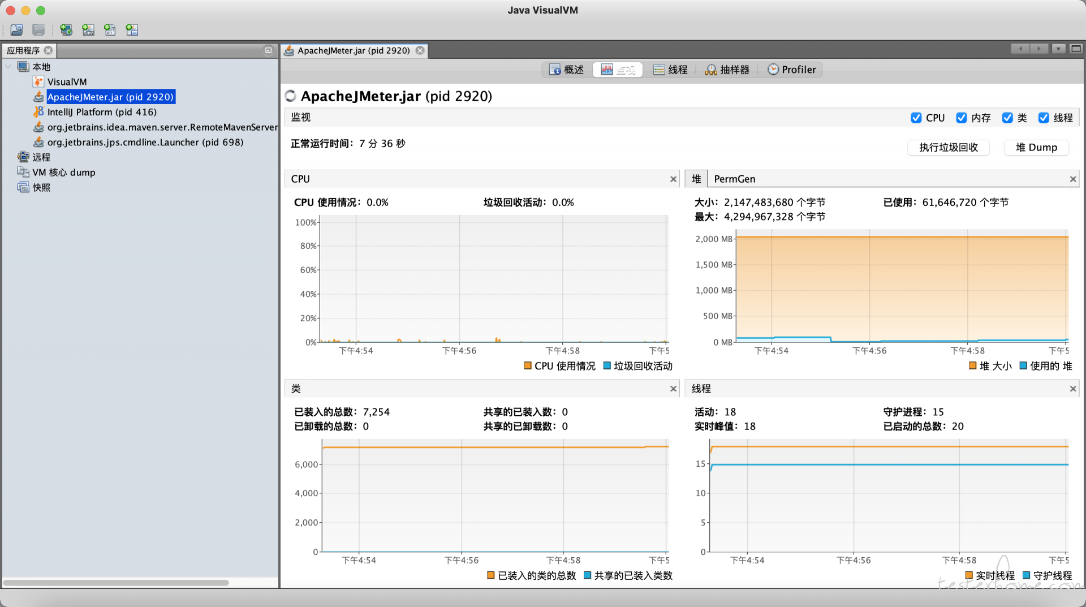Click the 已装入的总数 7,254 value
Image resolution: width=1086 pixels, height=607 pixels.
(376, 412)
